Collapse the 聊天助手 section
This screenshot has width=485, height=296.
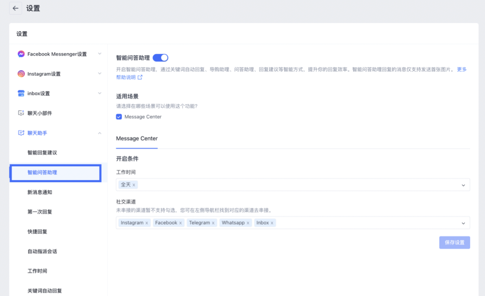click(x=99, y=133)
